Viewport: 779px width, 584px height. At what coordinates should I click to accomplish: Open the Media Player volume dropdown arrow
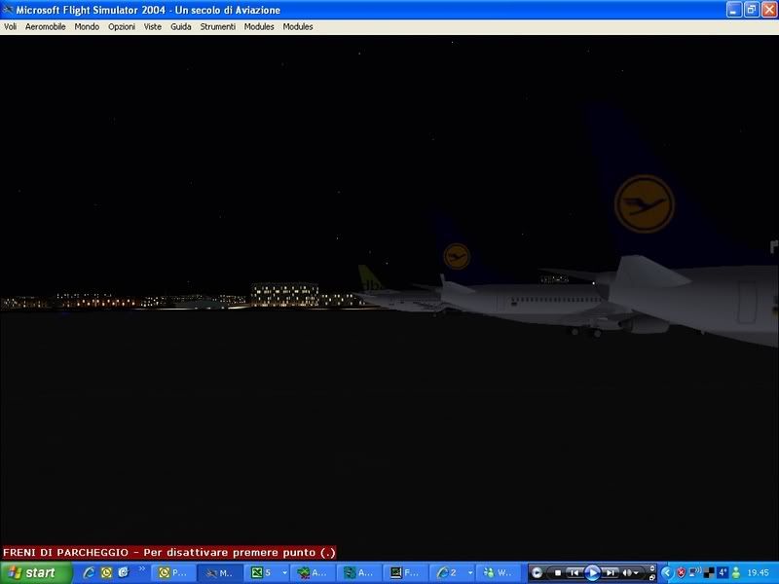[636, 573]
